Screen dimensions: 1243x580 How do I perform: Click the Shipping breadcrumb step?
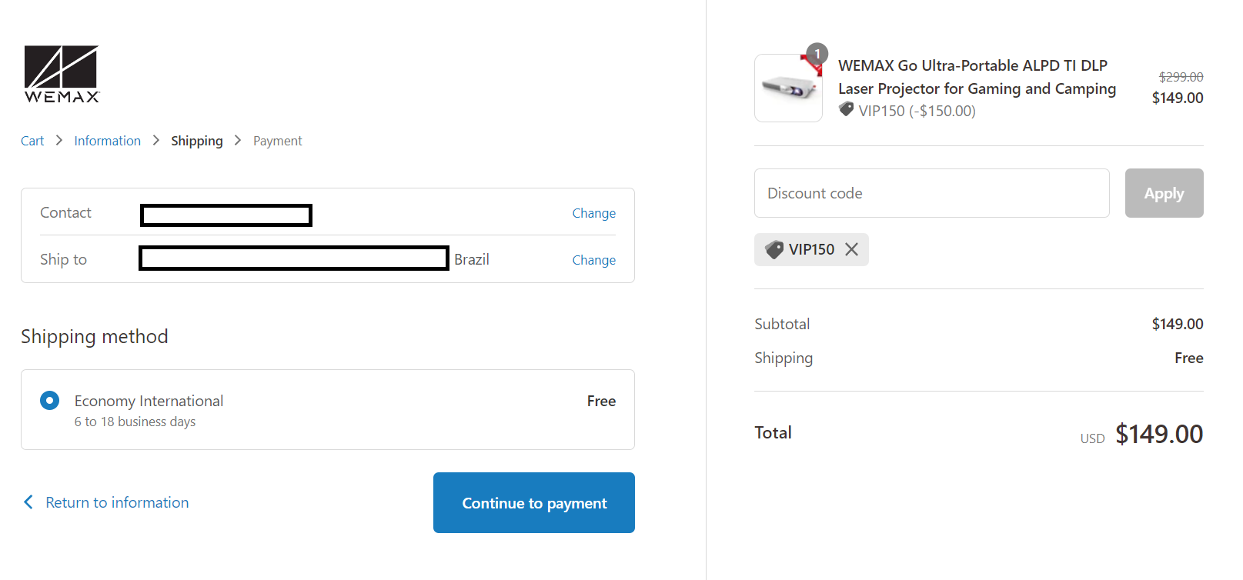pyautogui.click(x=196, y=141)
